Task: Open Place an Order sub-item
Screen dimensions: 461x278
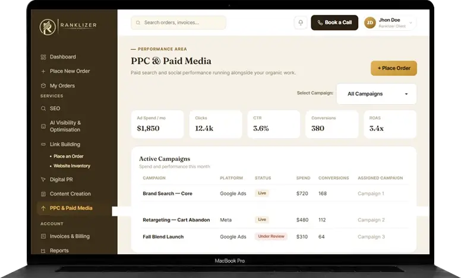Action: (x=68, y=156)
